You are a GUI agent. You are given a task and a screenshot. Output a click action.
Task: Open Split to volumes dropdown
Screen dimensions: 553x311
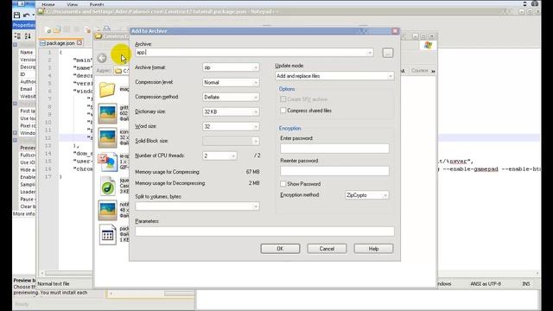(x=256, y=206)
